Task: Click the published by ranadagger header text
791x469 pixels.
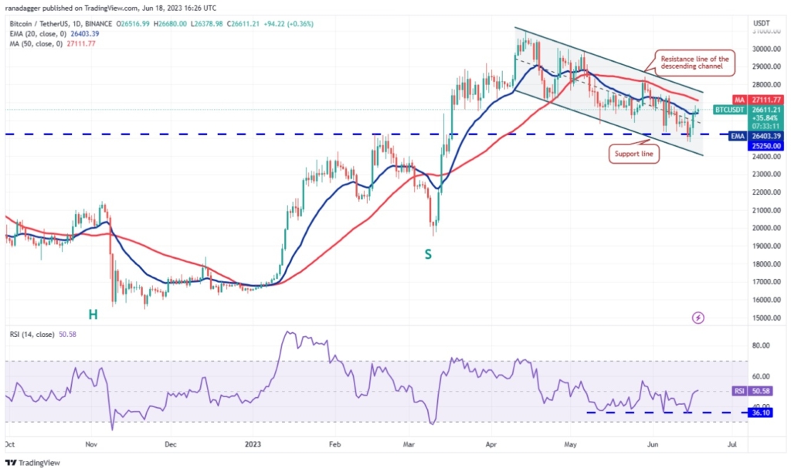Action: click(110, 8)
